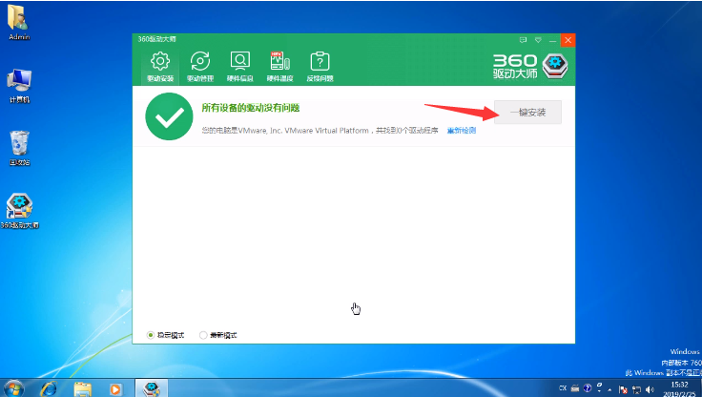Viewport: 702px width, 397px height.
Task: Click the 重新检测 re-scan link
Action: pos(462,130)
